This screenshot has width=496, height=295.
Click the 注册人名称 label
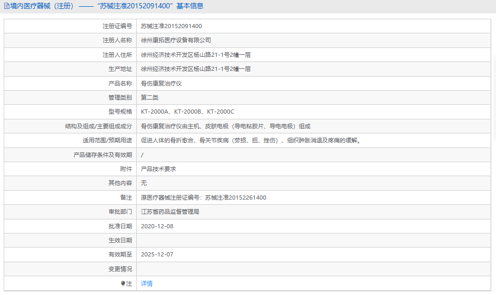[117, 41]
